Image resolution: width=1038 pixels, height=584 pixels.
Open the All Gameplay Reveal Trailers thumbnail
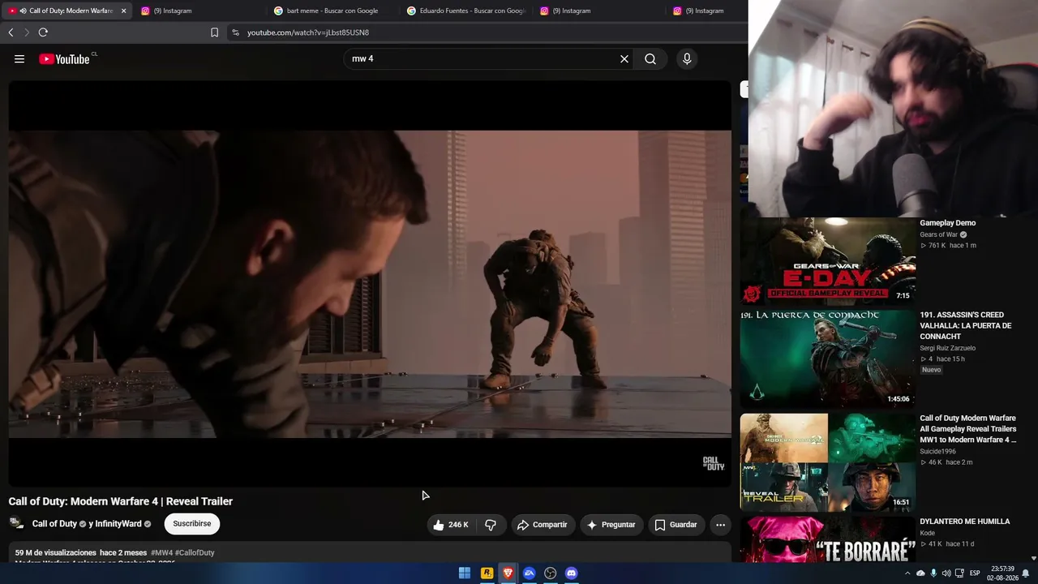(x=828, y=462)
